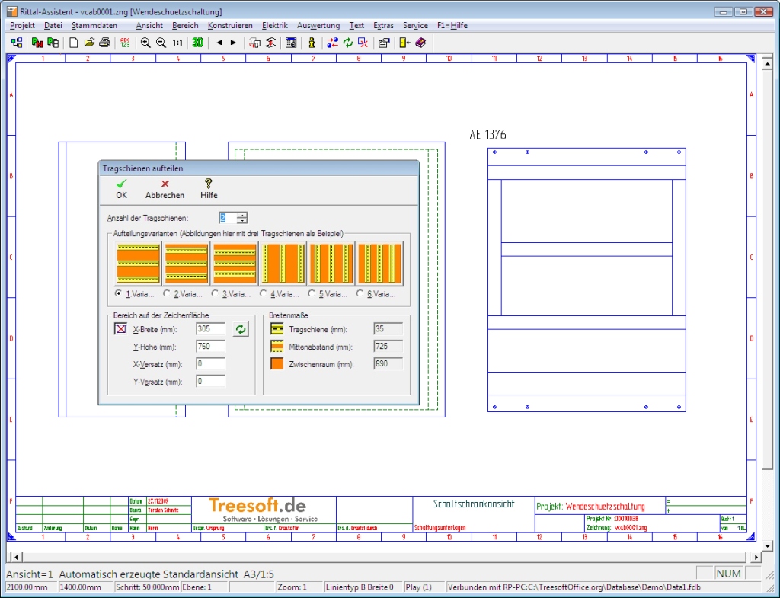
Task: Click the Y-Höhe input field
Action: 210,347
